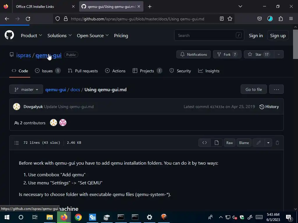
Task: Click the Pricing link
Action: 121,35
